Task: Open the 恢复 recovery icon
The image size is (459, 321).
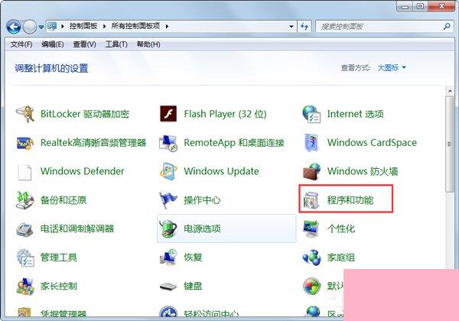Action: pyautogui.click(x=168, y=258)
